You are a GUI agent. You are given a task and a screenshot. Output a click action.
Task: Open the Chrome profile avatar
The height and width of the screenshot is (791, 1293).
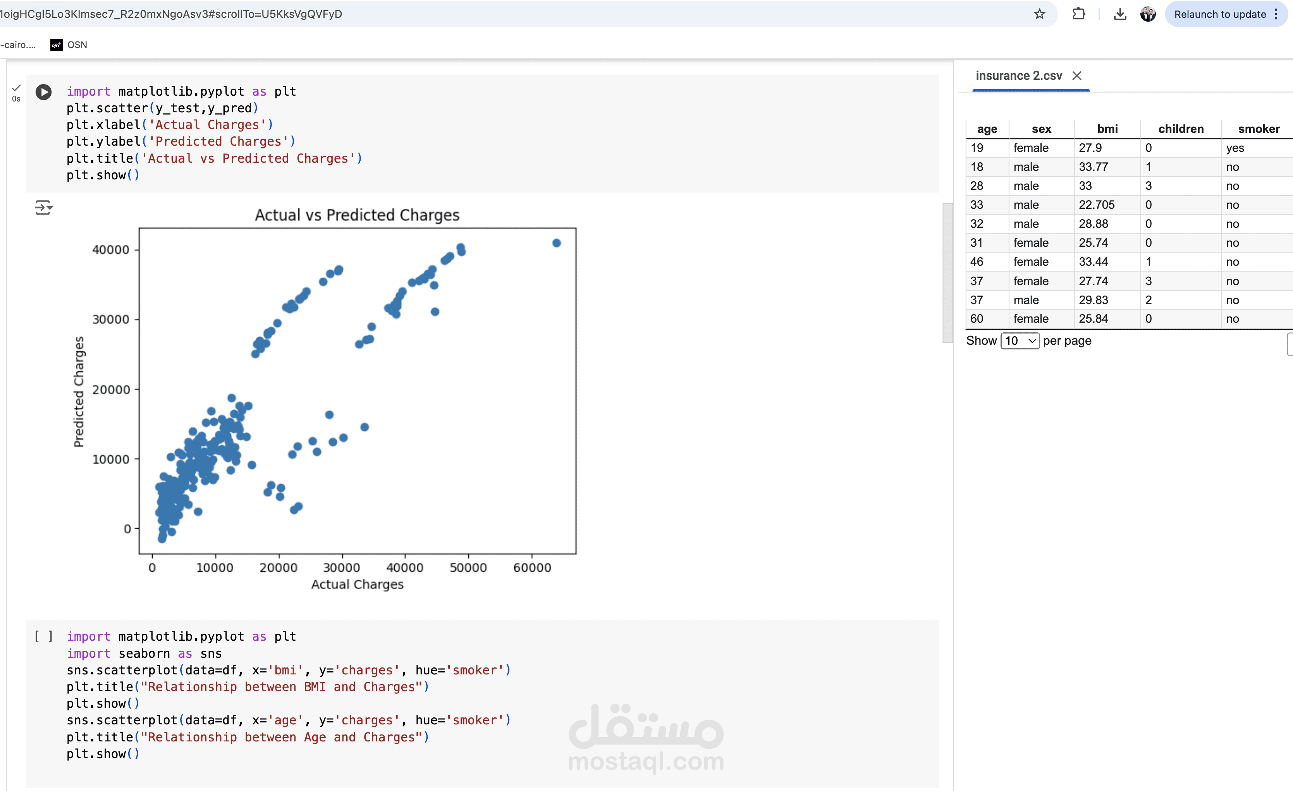click(x=1148, y=14)
